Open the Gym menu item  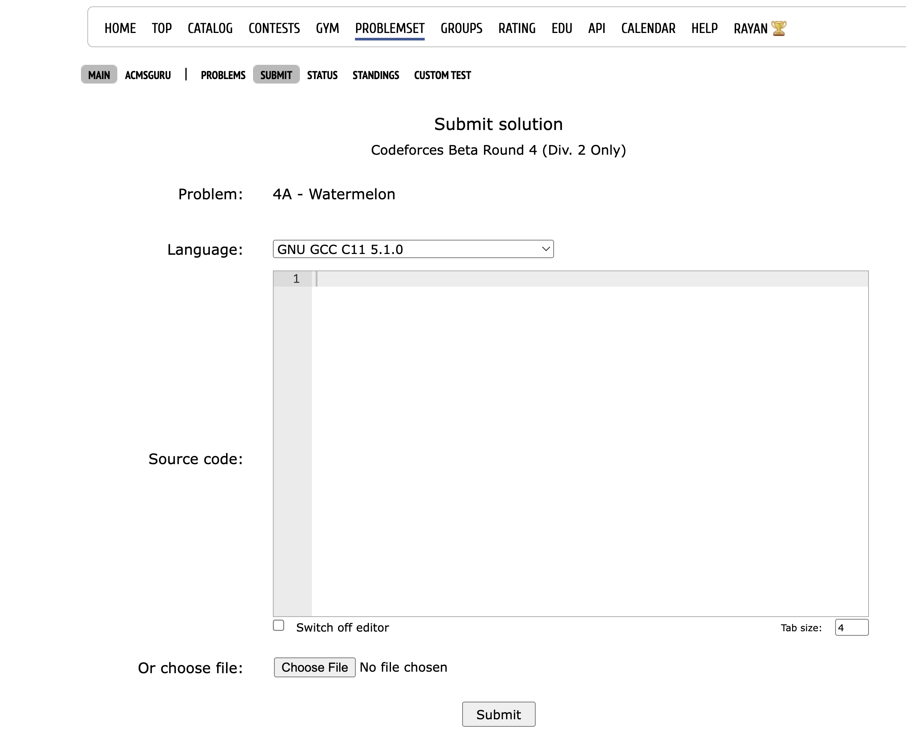(327, 28)
